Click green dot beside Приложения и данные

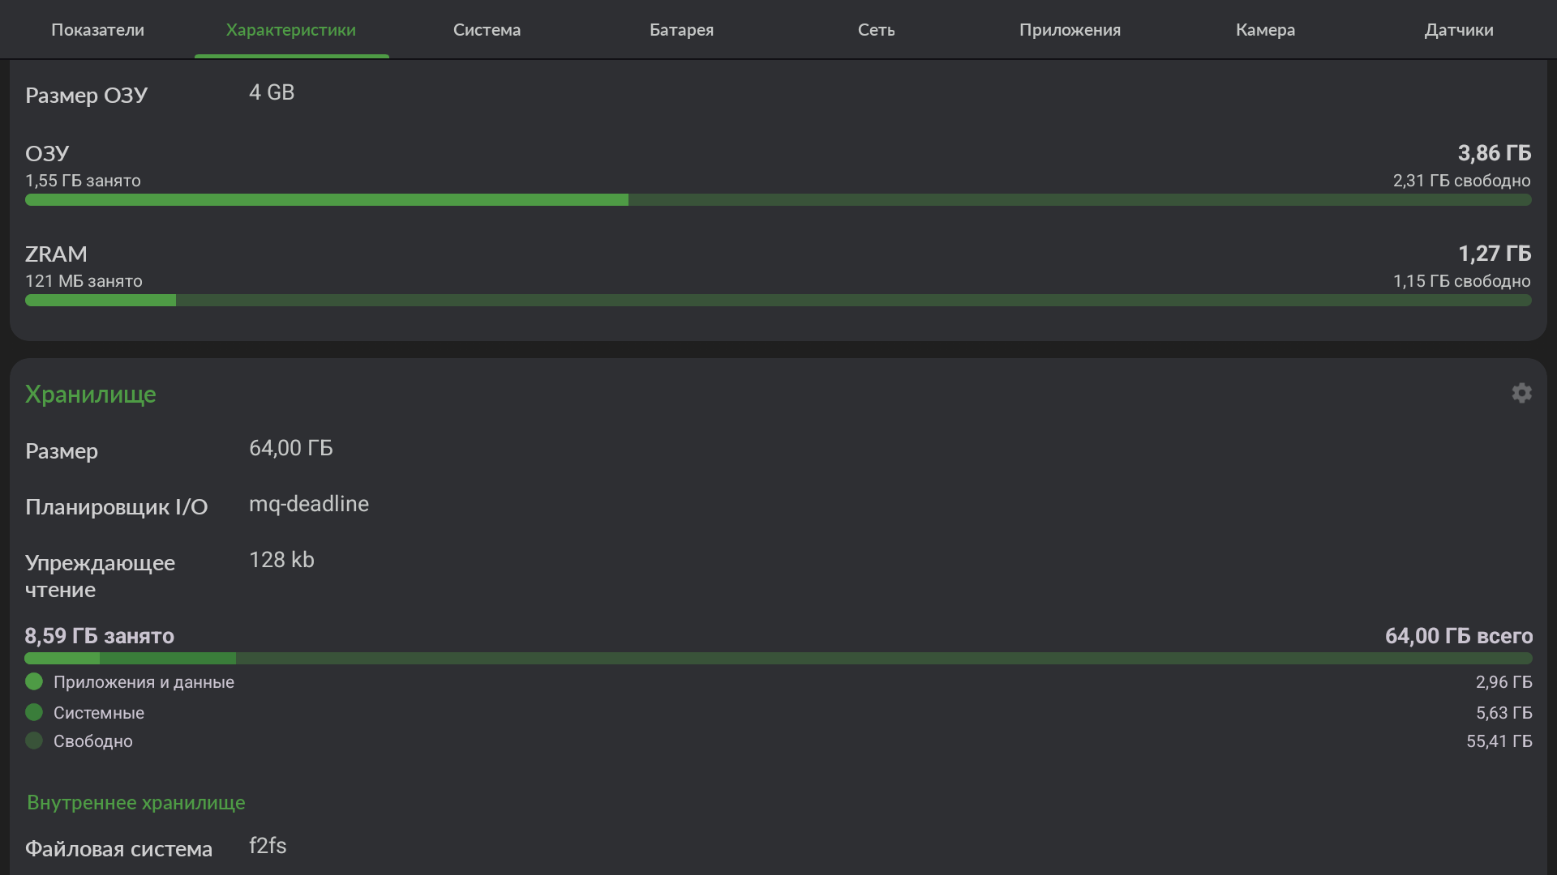click(34, 681)
